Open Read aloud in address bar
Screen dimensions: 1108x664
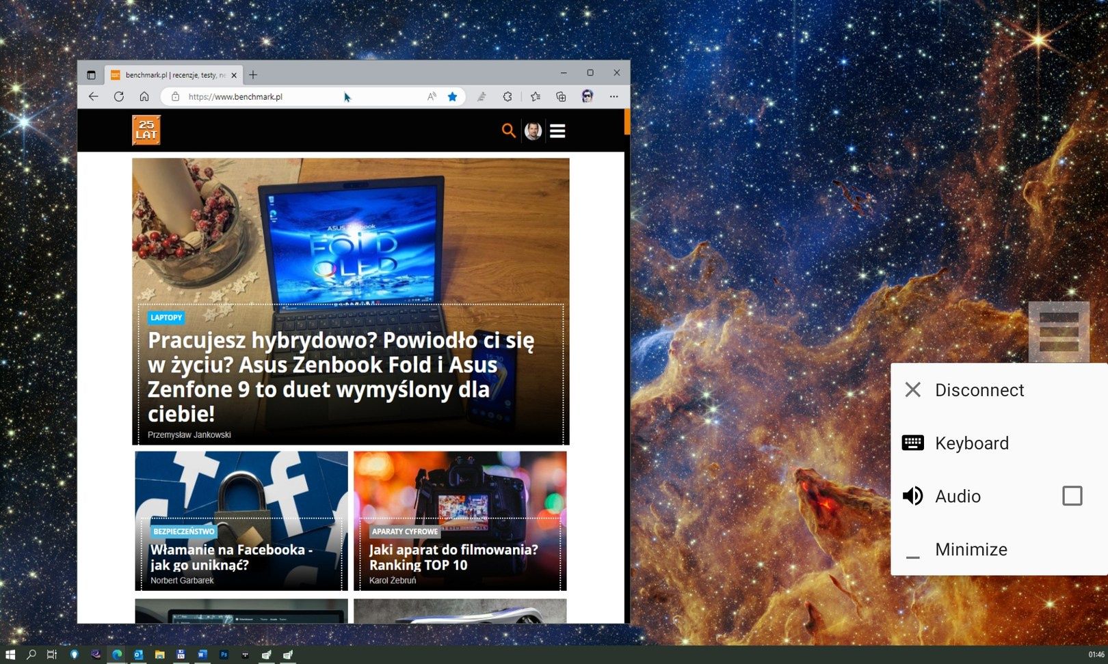432,96
